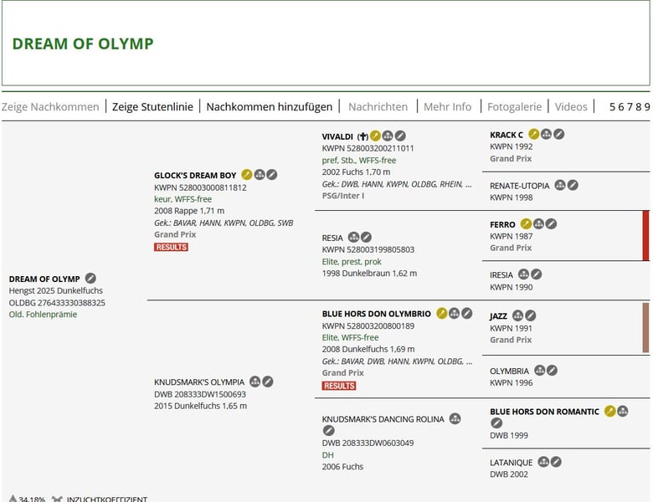Open Zeige Nachkommen tab
Image resolution: width=653 pixels, height=502 pixels.
point(50,107)
